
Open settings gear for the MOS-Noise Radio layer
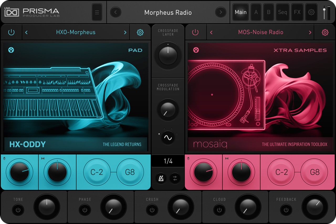coord(325,32)
